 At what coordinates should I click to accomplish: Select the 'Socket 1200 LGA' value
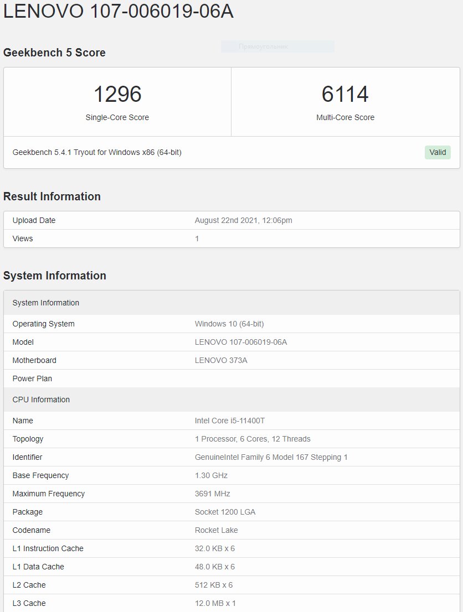click(x=225, y=512)
